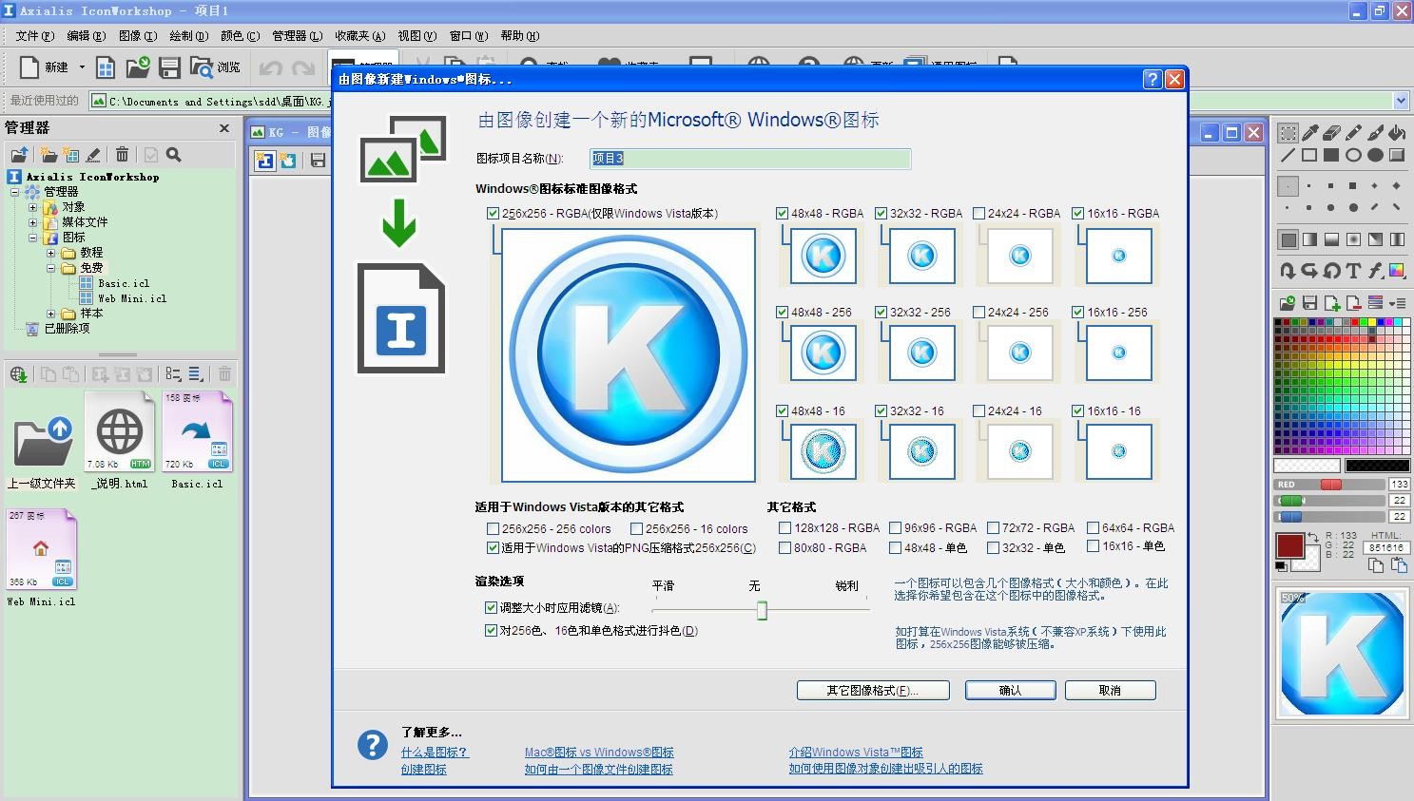Select the hollow ellipse tool
The image size is (1414, 801).
[x=1353, y=155]
